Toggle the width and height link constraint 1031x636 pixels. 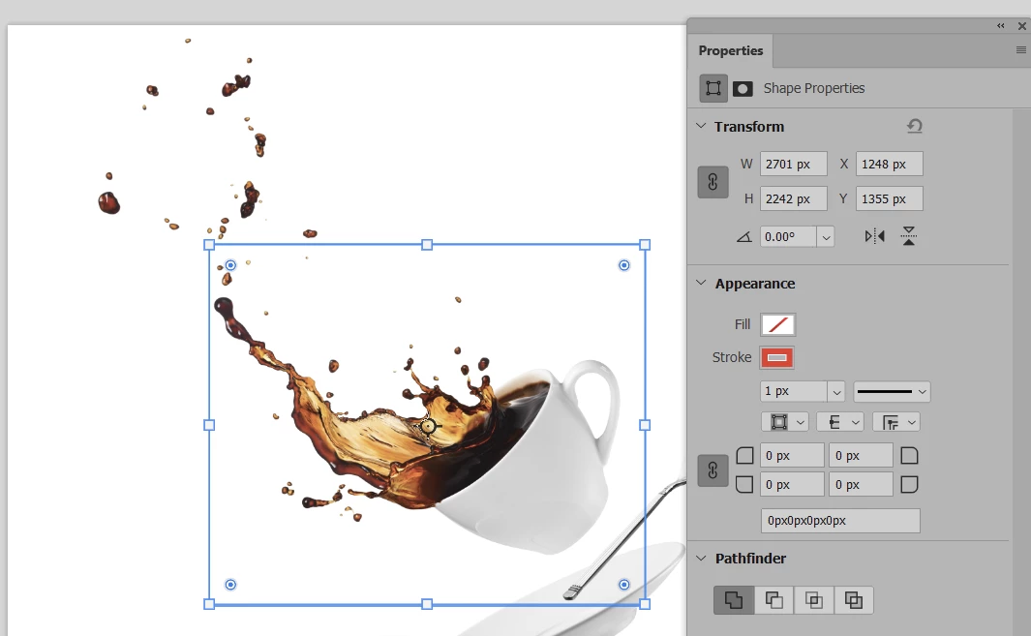tap(713, 182)
